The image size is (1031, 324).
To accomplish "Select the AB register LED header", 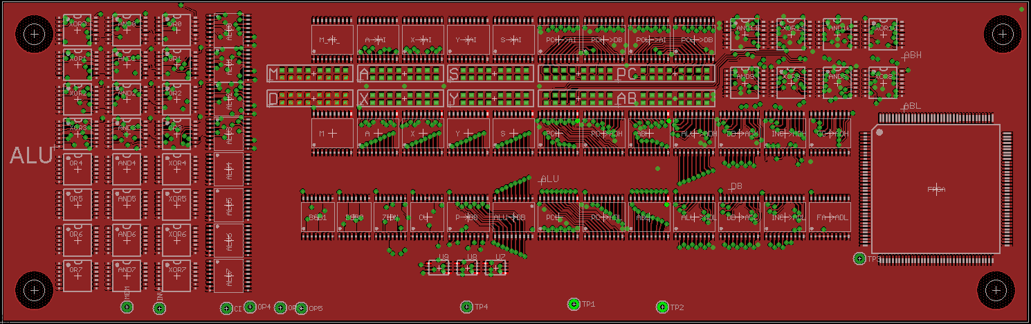I will click(626, 98).
